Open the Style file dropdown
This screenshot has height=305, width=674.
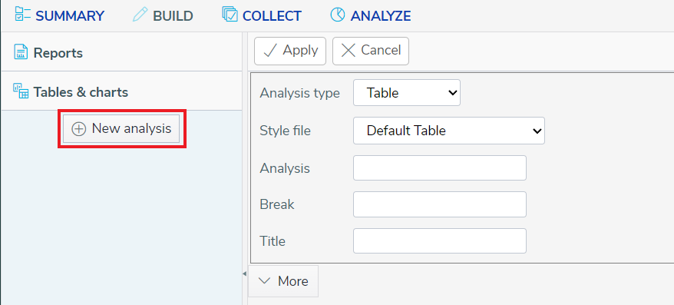click(x=449, y=131)
